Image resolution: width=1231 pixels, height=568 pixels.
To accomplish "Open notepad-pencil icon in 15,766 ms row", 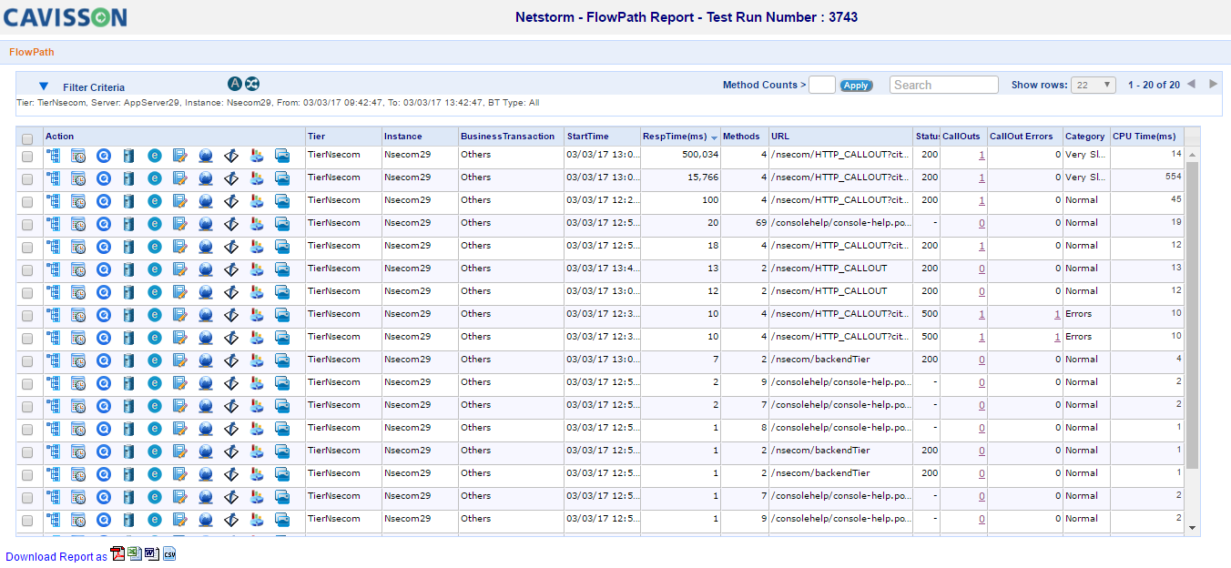I will pyautogui.click(x=180, y=178).
